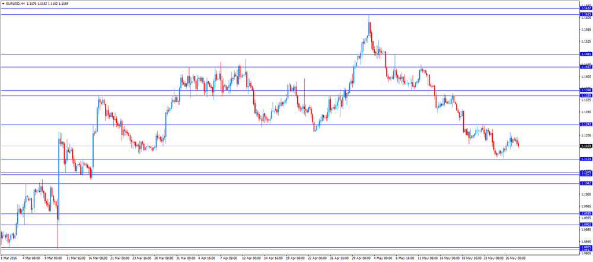
Task: Click the 1.1565 price scale value
Action: click(x=586, y=30)
